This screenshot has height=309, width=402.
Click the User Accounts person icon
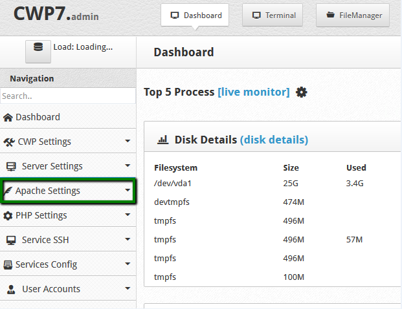[11, 289]
